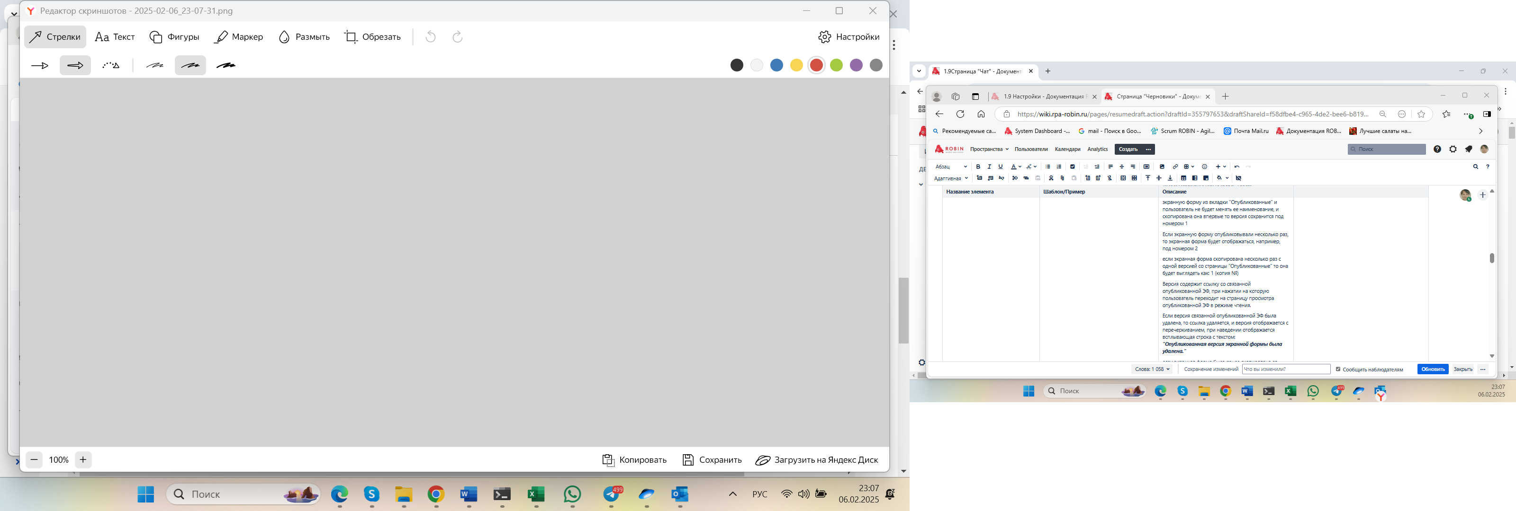Click Копировать to copy the screenshot
This screenshot has width=1516, height=511.
pos(634,460)
